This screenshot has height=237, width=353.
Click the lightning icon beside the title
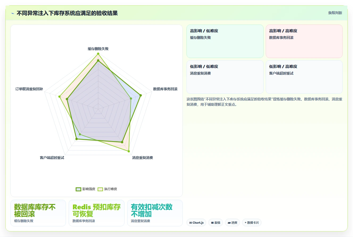(13, 13)
